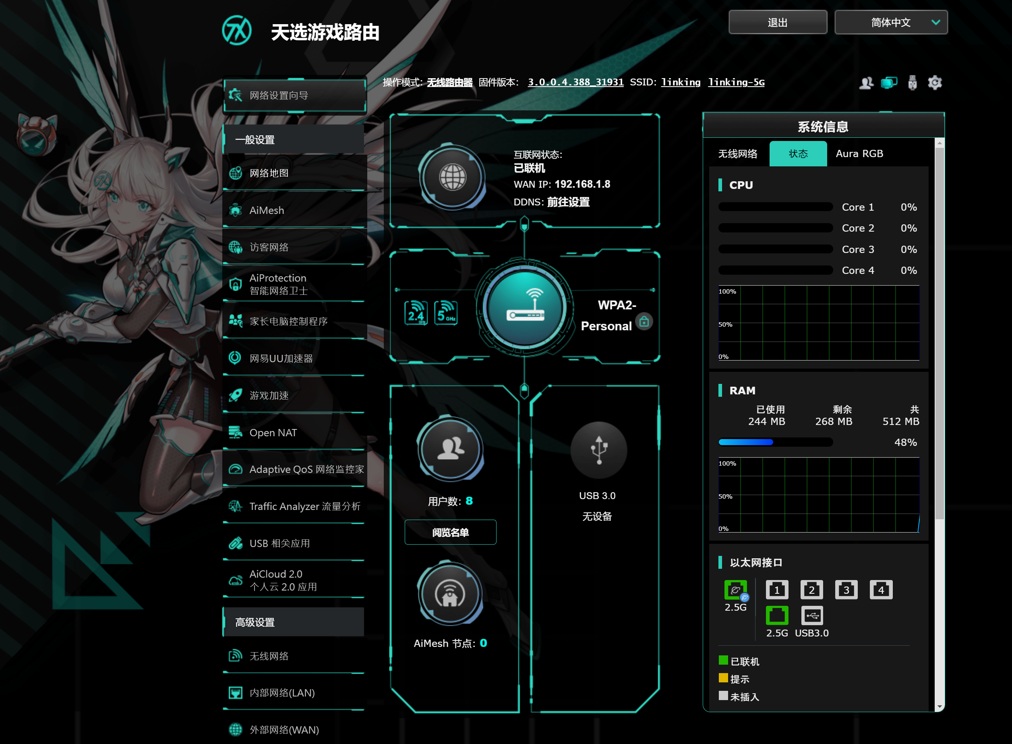Image resolution: width=1012 pixels, height=744 pixels.
Task: Click the Core 4 usage bar
Action: click(x=776, y=270)
